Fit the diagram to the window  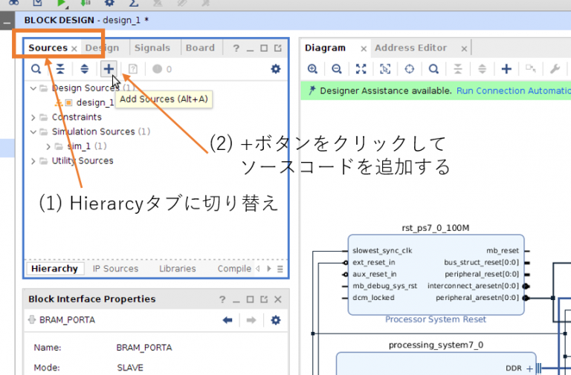(361, 69)
